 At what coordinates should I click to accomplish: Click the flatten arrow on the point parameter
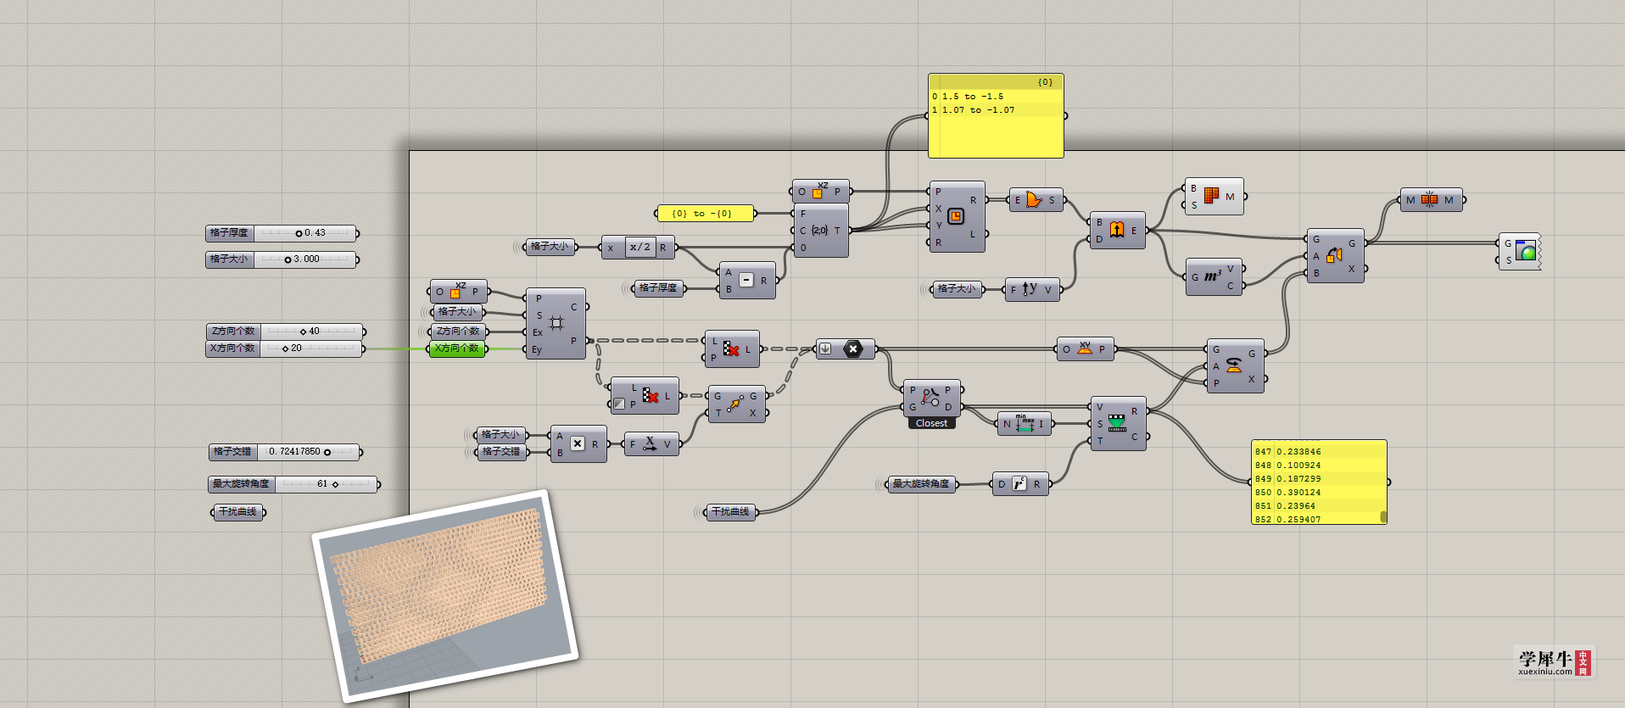pos(825,348)
